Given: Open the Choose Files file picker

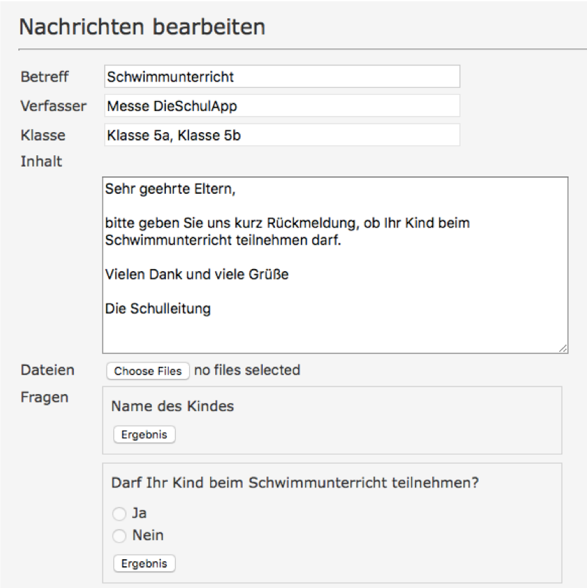Looking at the screenshot, I should point(148,371).
